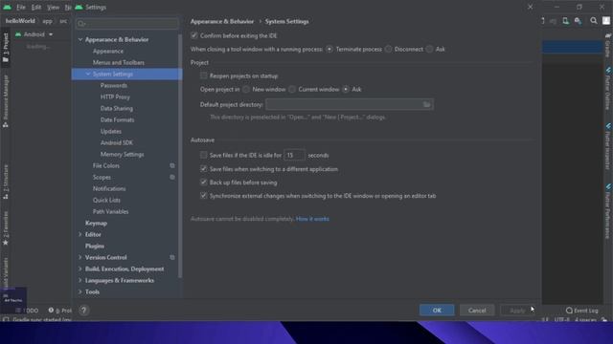Screen dimensions: 613x344
Task: Select Android SDK in settings tree
Action: [117, 142]
